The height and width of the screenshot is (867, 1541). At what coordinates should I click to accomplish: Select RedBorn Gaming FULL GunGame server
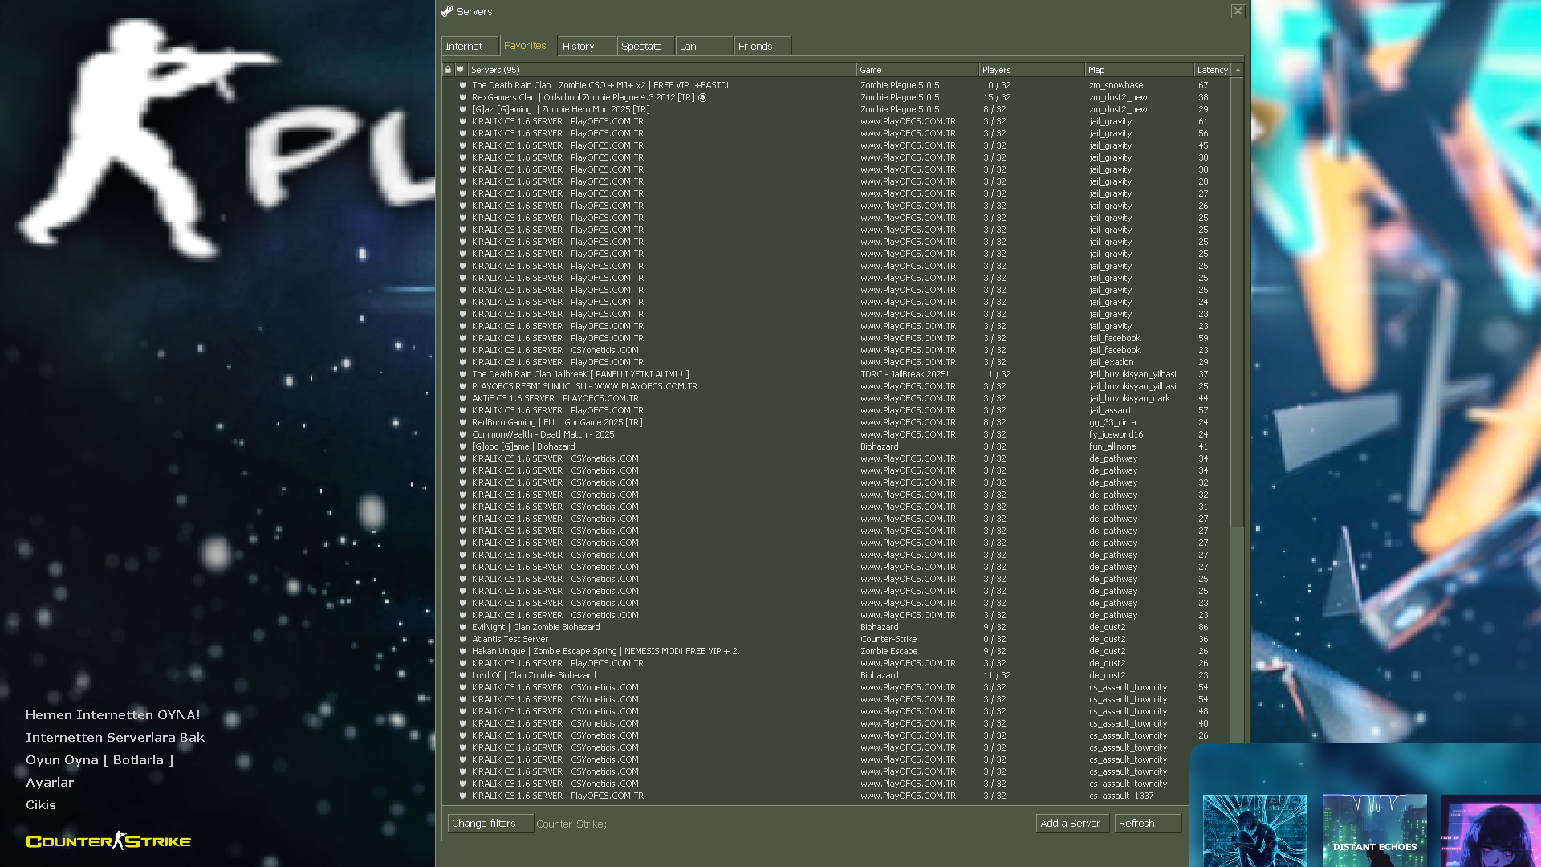click(835, 422)
